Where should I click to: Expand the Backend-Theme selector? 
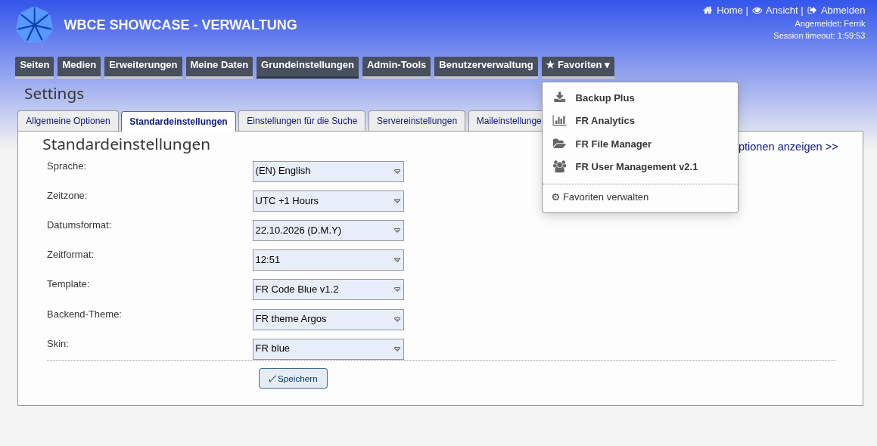point(328,319)
